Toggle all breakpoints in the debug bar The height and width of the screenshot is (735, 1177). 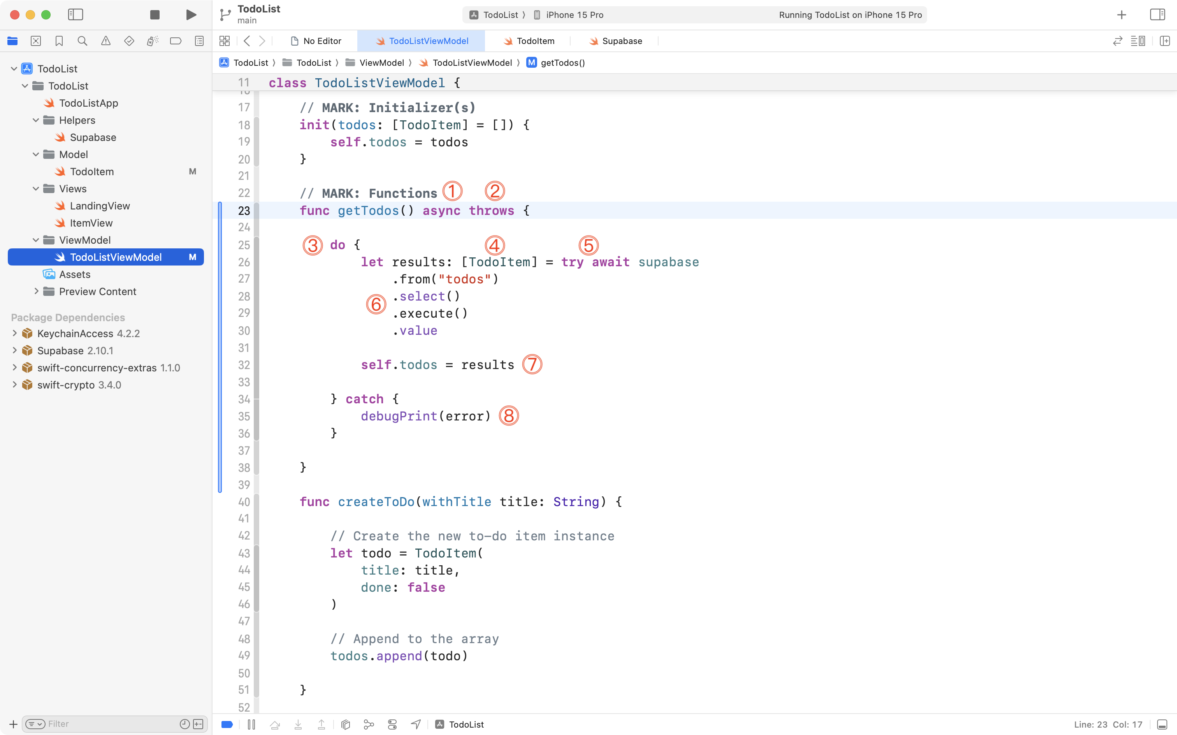click(x=227, y=724)
